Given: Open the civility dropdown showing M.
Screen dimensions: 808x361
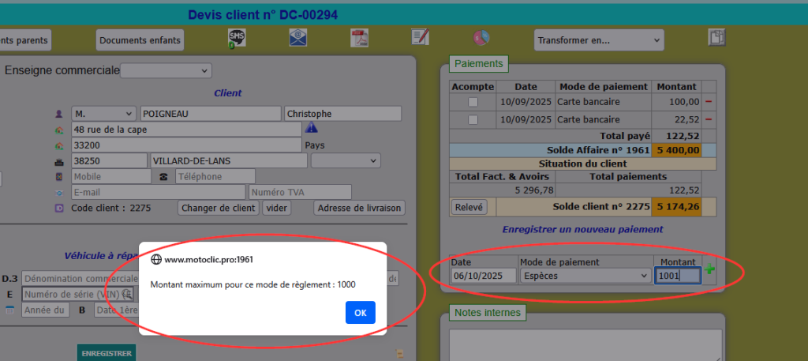Looking at the screenshot, I should tap(103, 114).
